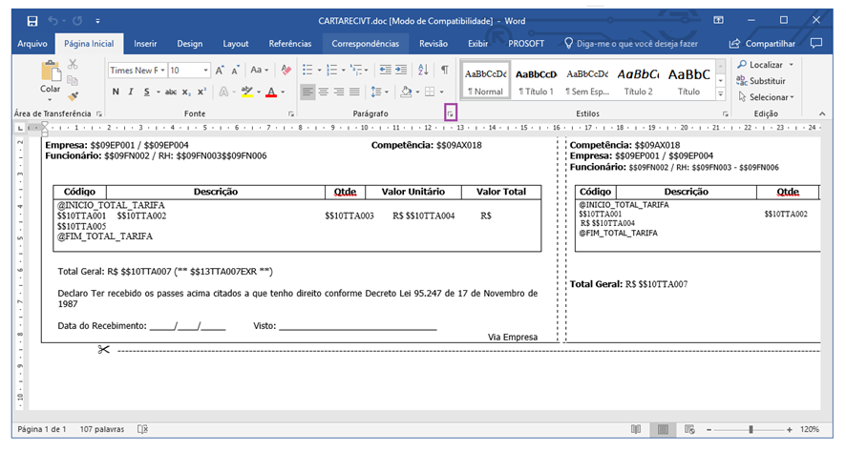The width and height of the screenshot is (846, 451).
Task: Apply red font color
Action: coord(271,92)
